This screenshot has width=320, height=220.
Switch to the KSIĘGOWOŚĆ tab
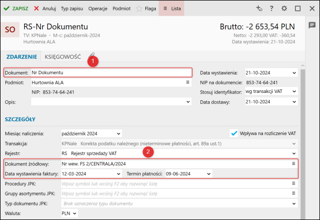coord(62,57)
